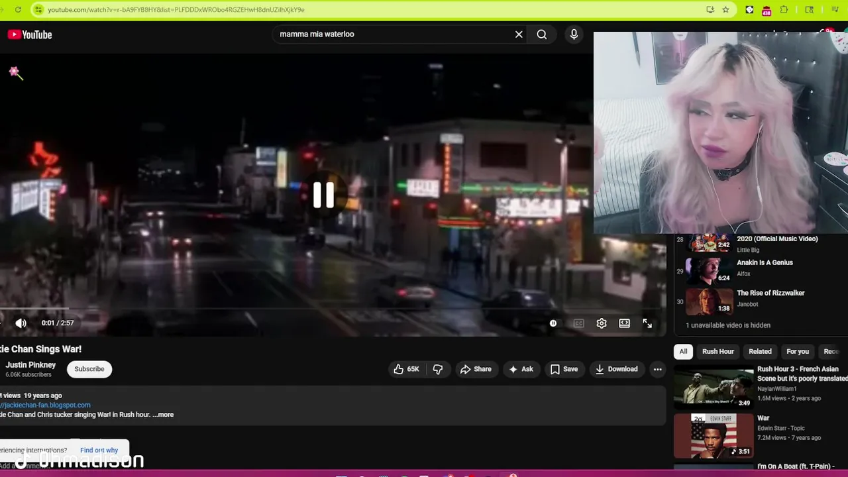Open the I'm On A Boat (ft. T-Pain) title
The image size is (848, 477).
click(796, 467)
